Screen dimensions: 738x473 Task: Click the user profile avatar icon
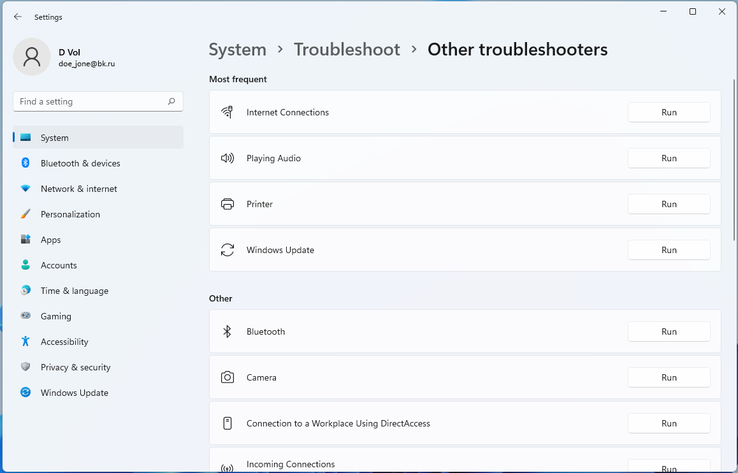pyautogui.click(x=31, y=57)
